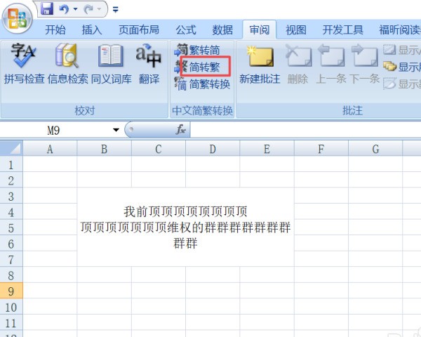
Task: Delete comment using 删除 button
Action: (x=298, y=65)
